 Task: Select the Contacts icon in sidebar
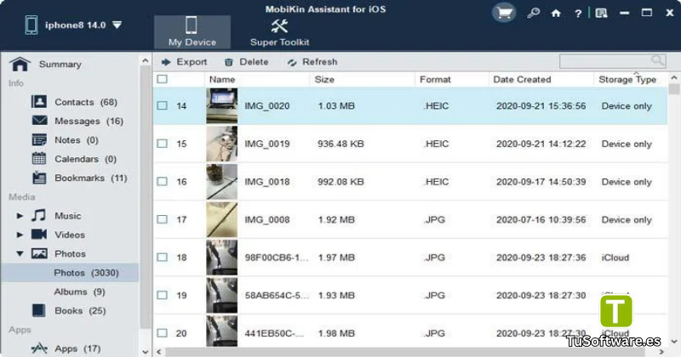click(39, 102)
